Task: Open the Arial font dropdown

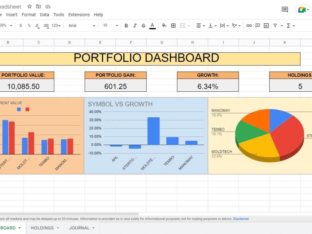Action: (x=82, y=26)
